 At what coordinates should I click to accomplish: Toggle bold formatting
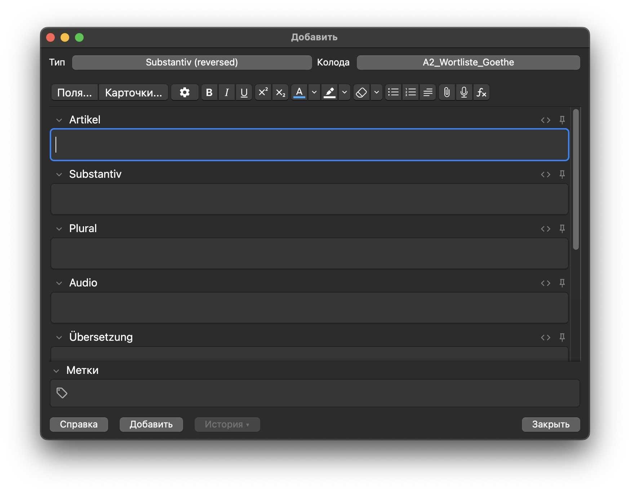[209, 92]
